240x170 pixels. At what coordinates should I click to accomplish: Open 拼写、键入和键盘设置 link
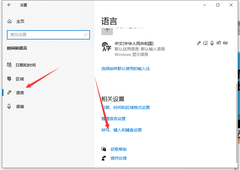pos(122,130)
